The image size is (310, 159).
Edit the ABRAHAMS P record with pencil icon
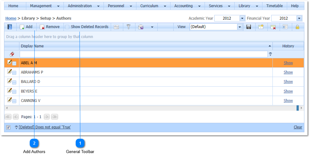[x=9, y=72]
